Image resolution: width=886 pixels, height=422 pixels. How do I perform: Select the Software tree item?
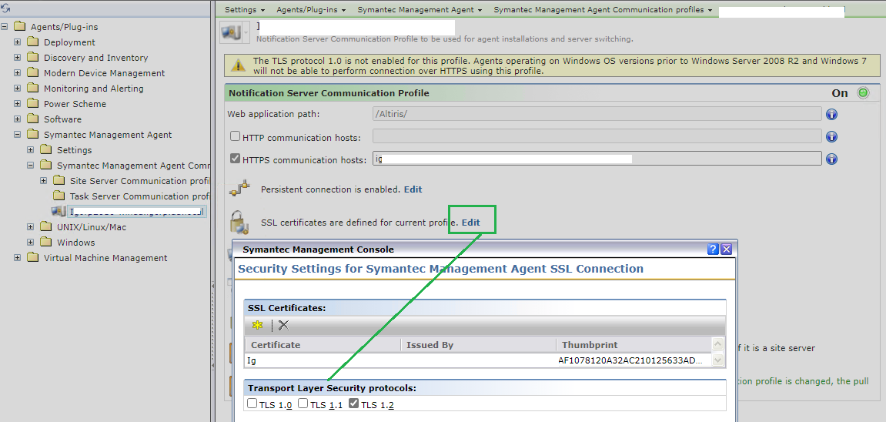click(62, 119)
